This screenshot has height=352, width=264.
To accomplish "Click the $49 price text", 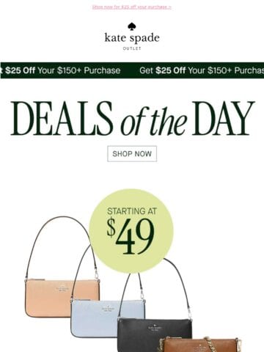I will [131, 236].
